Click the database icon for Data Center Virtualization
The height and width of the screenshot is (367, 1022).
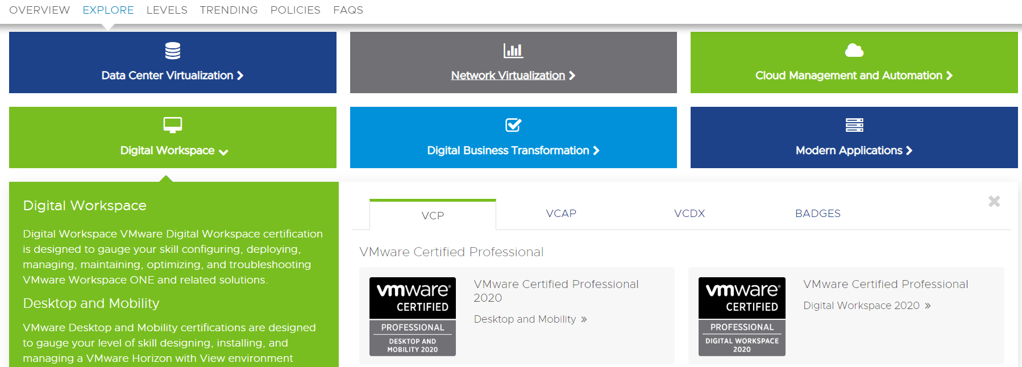[x=173, y=51]
